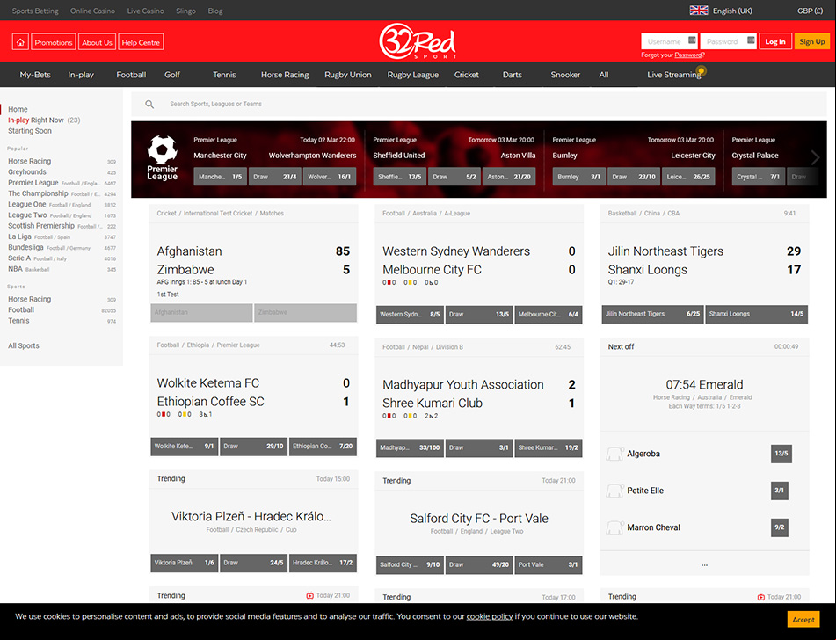Open the Cricket menu item
Image resolution: width=836 pixels, height=640 pixels.
point(467,75)
